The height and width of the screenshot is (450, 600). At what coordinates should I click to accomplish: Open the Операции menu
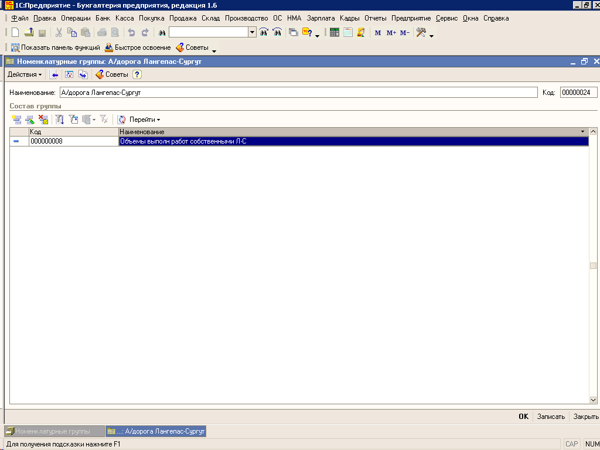tap(76, 18)
